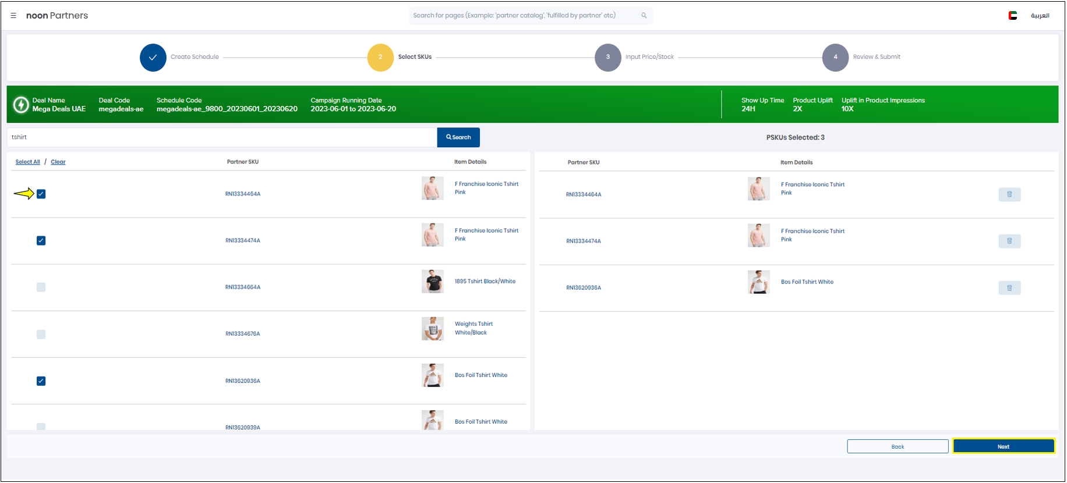
Task: Click the Show Up Time 24H value
Action: click(x=748, y=109)
